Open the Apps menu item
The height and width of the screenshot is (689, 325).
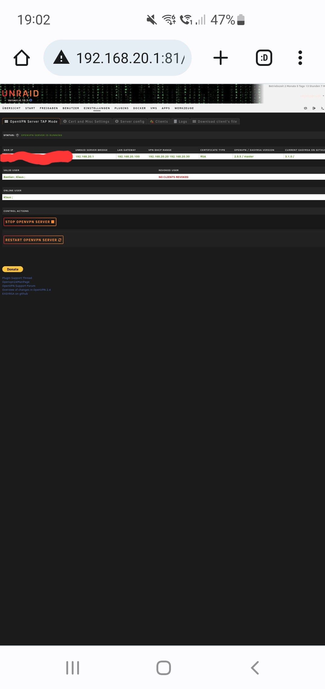(166, 108)
